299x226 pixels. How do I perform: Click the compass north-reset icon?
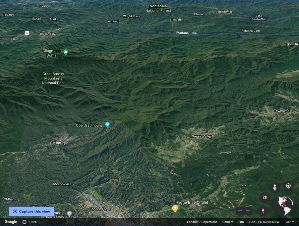point(263,211)
